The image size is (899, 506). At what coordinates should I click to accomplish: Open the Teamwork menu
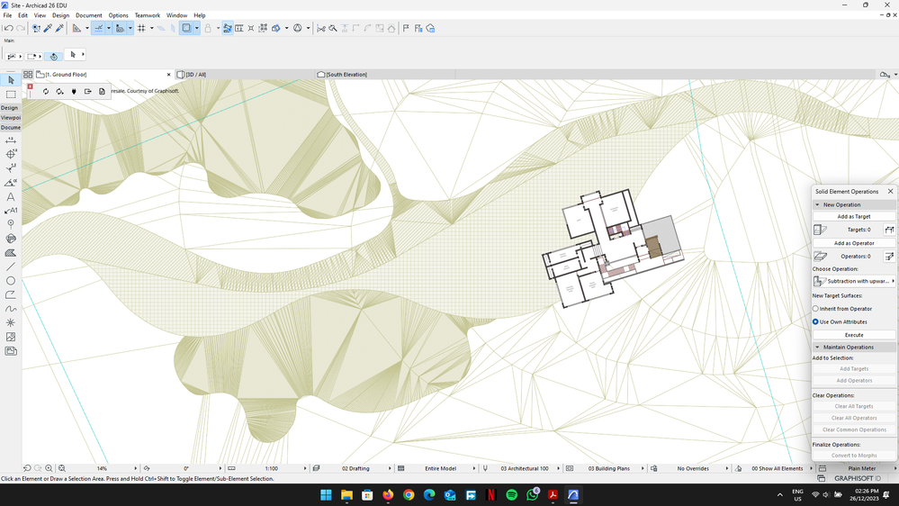click(x=147, y=15)
